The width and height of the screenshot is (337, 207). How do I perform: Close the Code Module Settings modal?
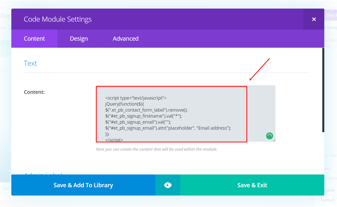coord(314,19)
